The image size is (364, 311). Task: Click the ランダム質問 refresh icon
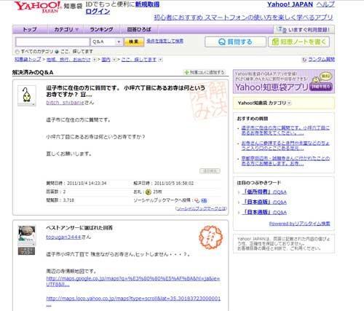pos(304,60)
